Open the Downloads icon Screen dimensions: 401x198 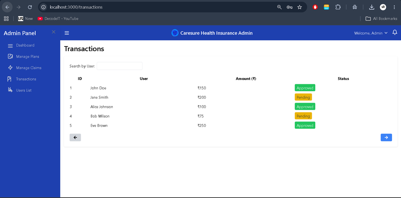[x=372, y=7]
